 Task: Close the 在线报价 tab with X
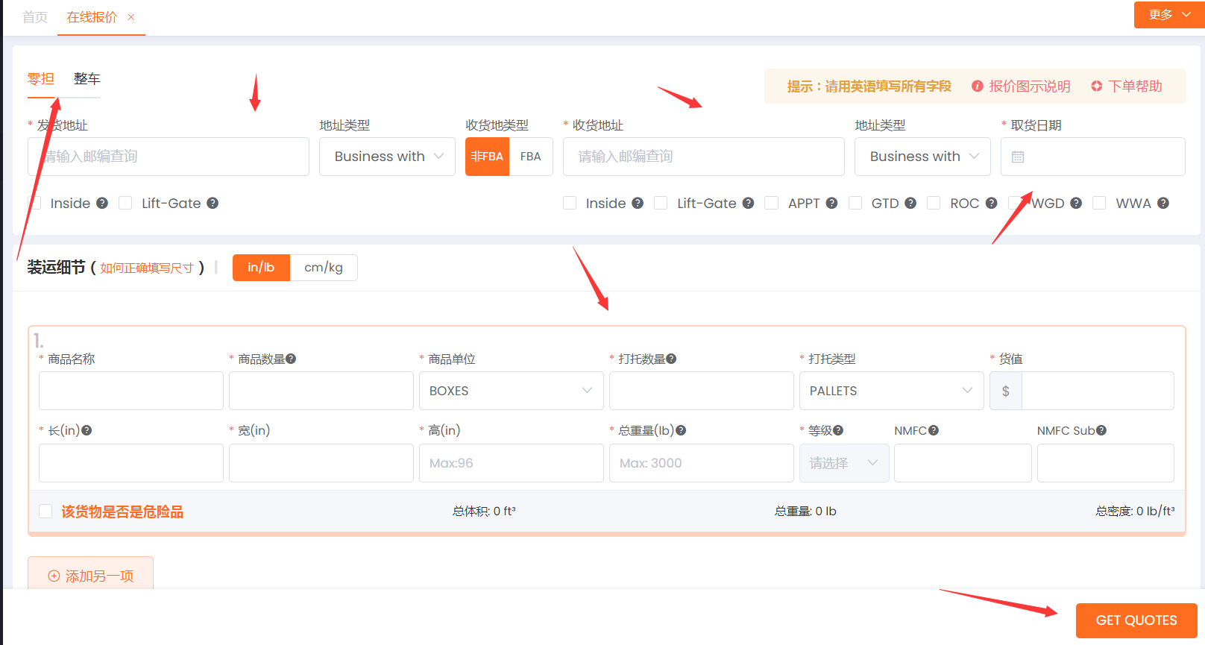click(131, 17)
